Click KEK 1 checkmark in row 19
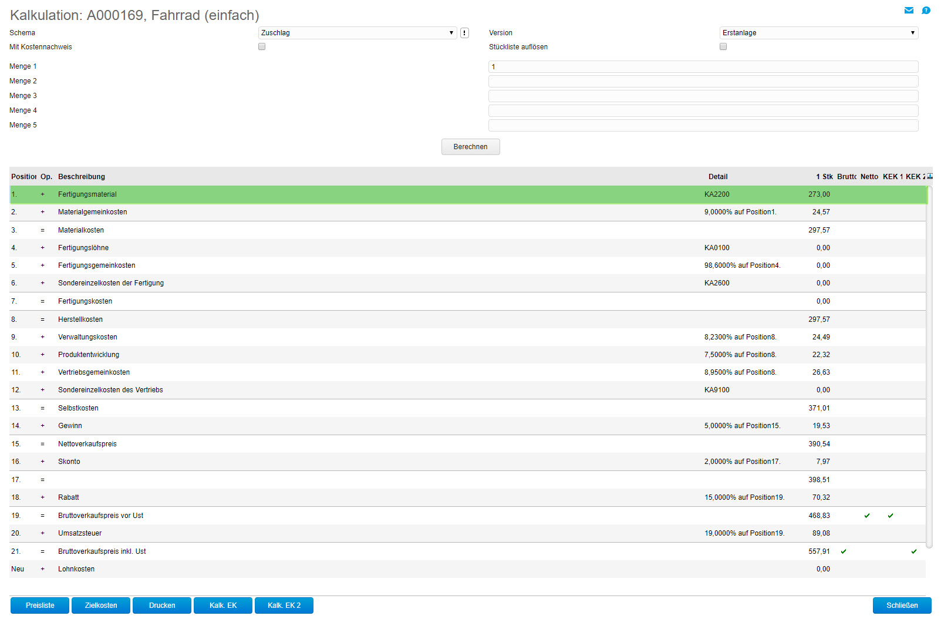 [x=891, y=516]
